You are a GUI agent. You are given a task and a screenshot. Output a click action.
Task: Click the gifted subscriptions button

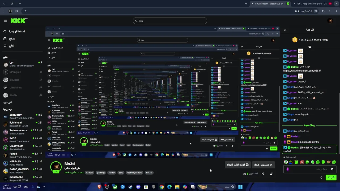pyautogui.click(x=237, y=165)
